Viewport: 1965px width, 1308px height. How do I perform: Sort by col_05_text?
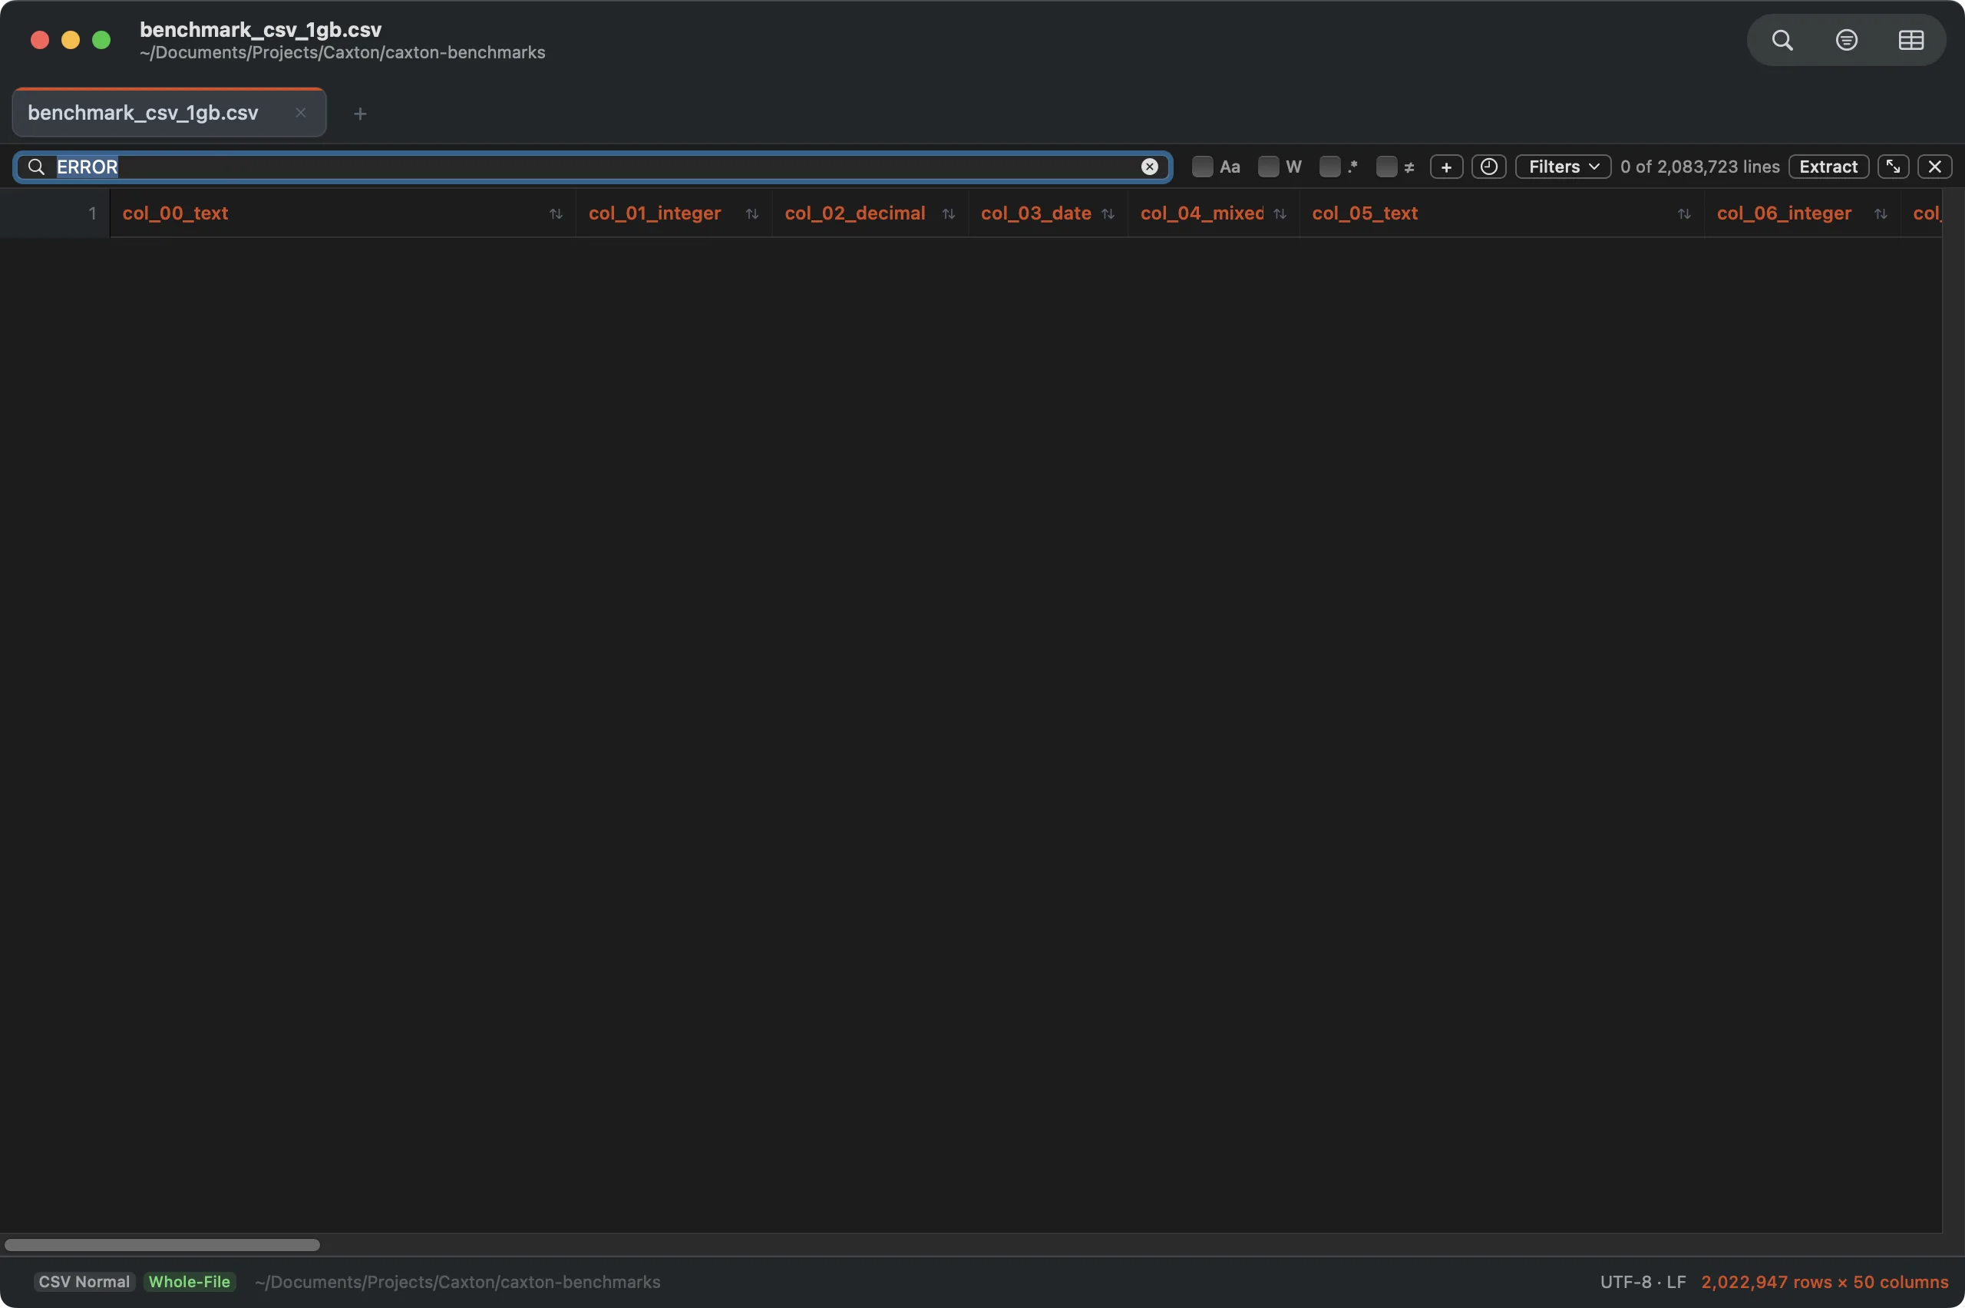(1684, 214)
